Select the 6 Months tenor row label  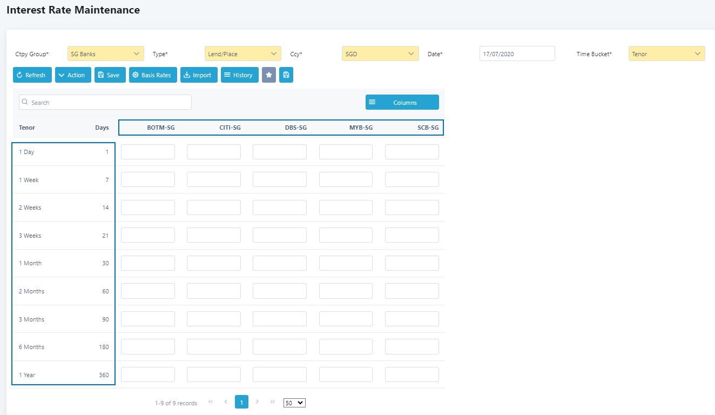pos(32,347)
